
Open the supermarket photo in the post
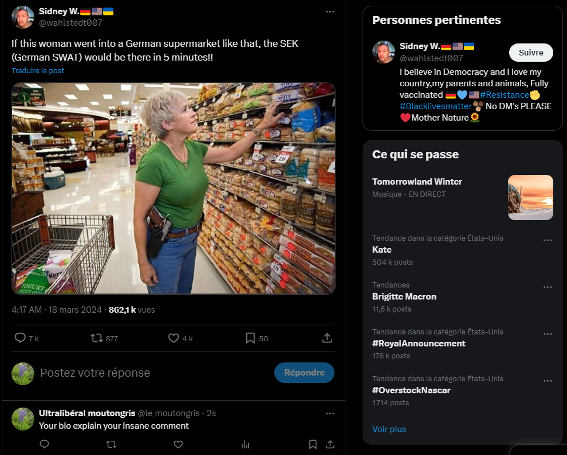(174, 189)
